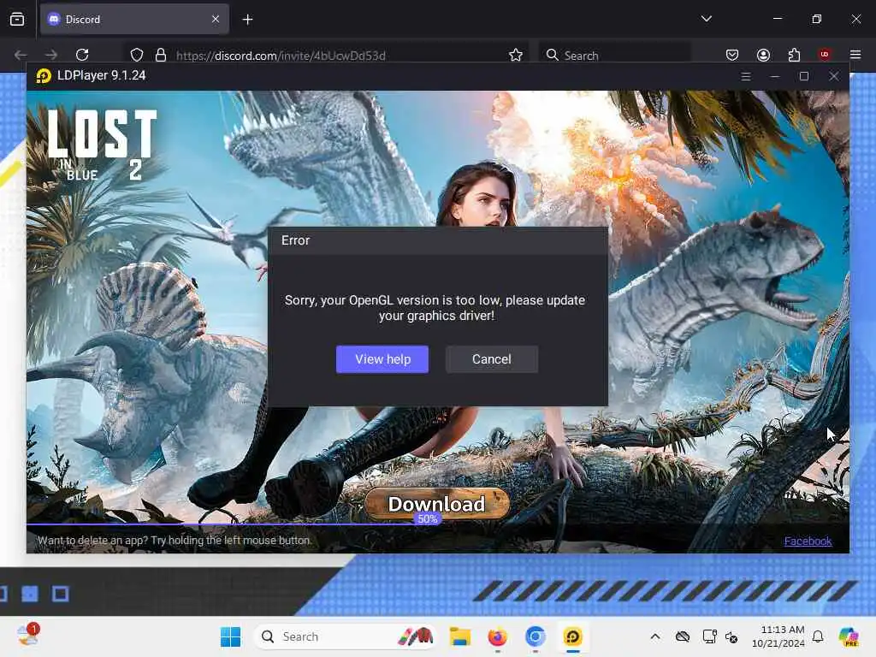Click the Firefox Search box

click(x=614, y=55)
